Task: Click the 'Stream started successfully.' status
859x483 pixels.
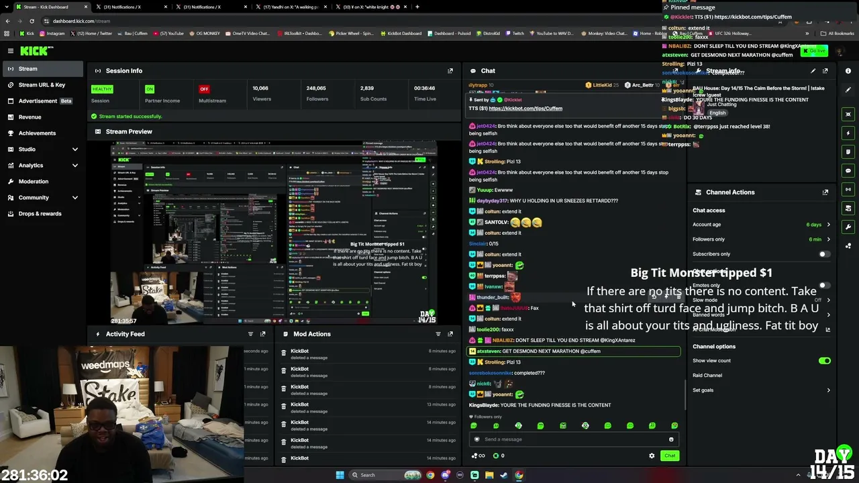Action: (x=130, y=116)
